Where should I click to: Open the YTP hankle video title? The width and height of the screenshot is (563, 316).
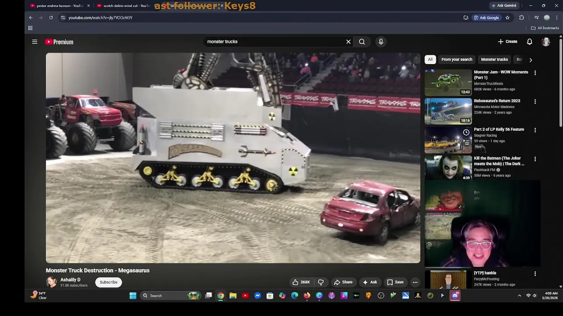pyautogui.click(x=485, y=273)
